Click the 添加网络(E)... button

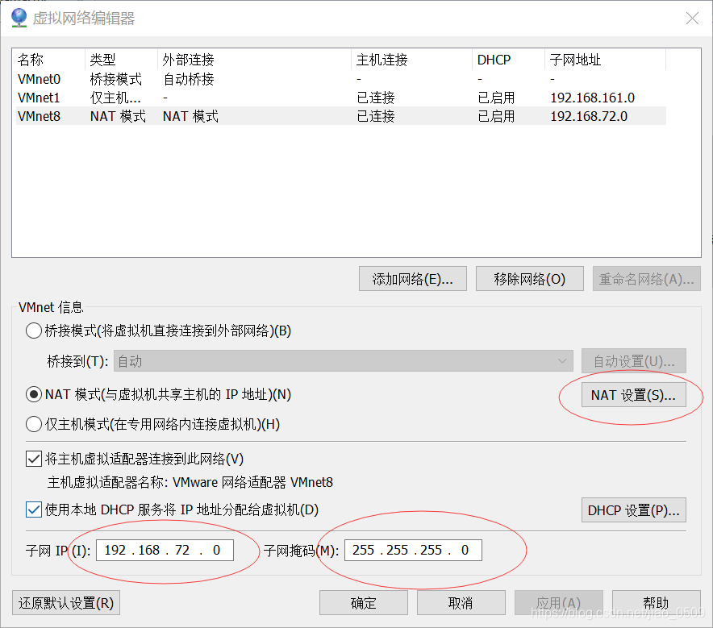click(412, 279)
